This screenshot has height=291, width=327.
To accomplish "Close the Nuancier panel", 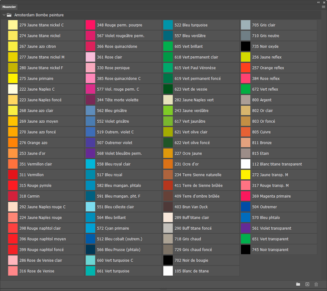I will (324, 2).
